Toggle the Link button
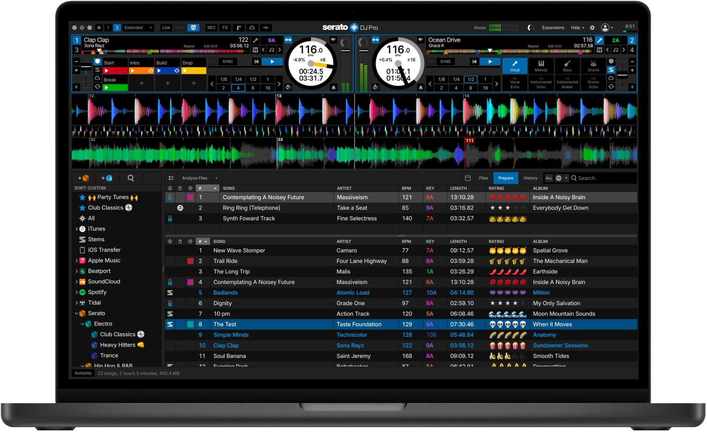 (166, 28)
